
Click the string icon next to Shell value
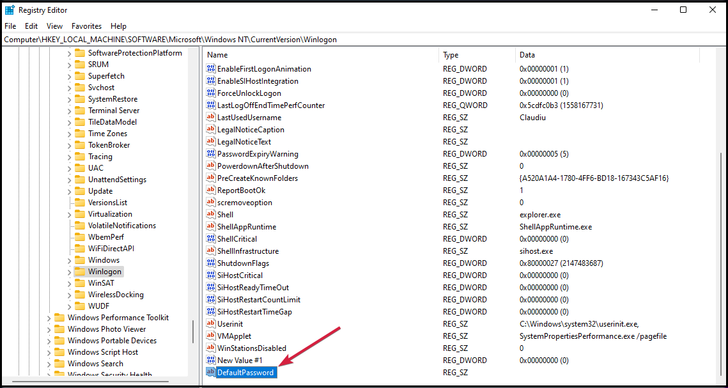pyautogui.click(x=211, y=214)
